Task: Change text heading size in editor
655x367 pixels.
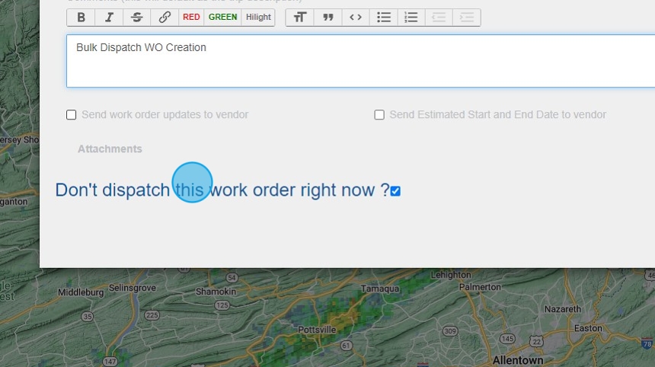Action: click(299, 17)
